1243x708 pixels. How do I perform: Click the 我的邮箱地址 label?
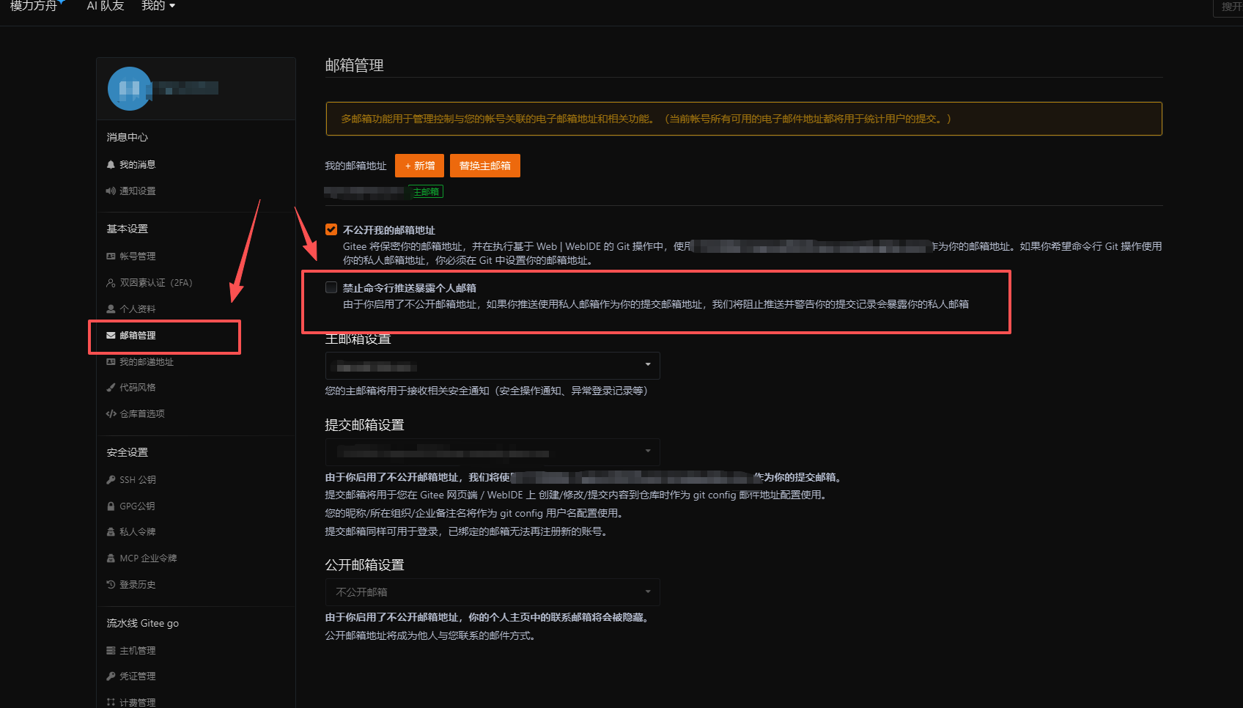(356, 166)
